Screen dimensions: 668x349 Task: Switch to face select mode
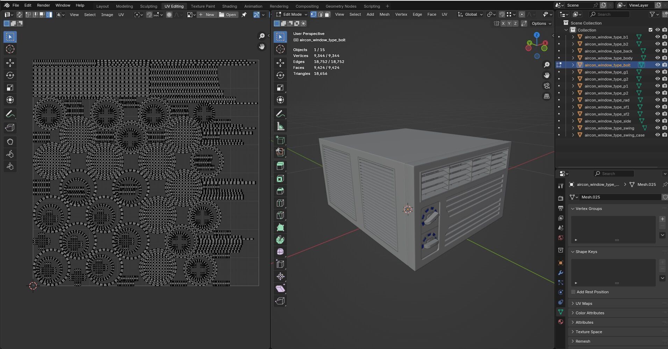tap(328, 14)
